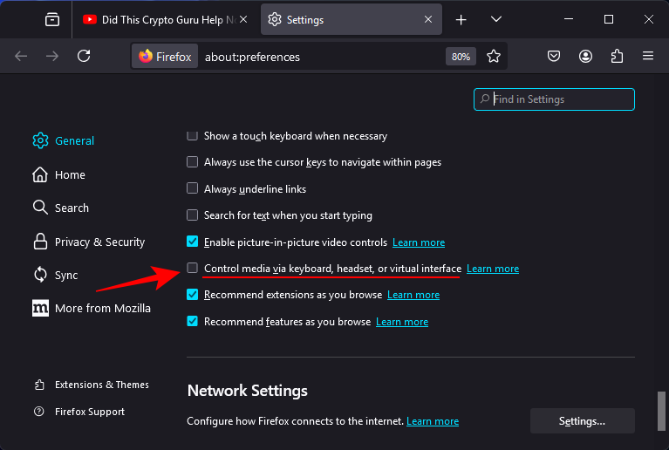Viewport: 669px width, 450px height.
Task: Open Learn more link for recommended extensions
Action: point(413,296)
